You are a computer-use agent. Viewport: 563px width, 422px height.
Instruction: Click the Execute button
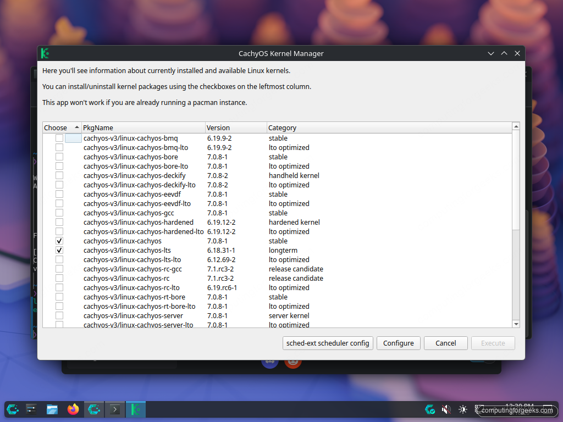point(493,343)
